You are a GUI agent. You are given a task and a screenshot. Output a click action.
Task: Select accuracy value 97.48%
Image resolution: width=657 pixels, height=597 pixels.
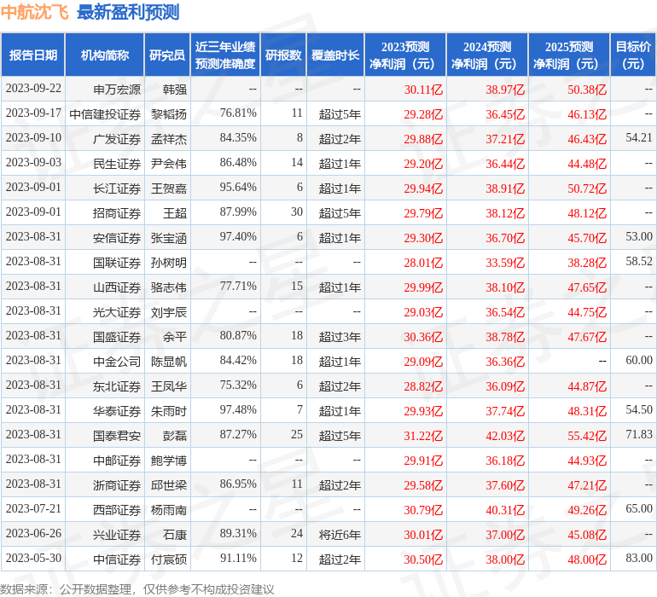click(x=238, y=409)
